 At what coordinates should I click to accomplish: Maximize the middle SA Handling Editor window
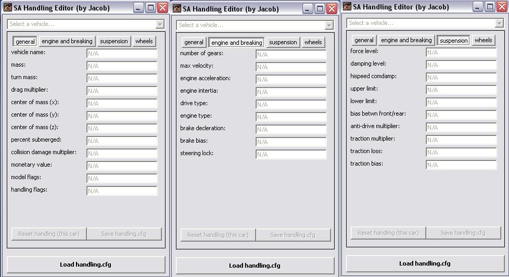tap(320, 9)
